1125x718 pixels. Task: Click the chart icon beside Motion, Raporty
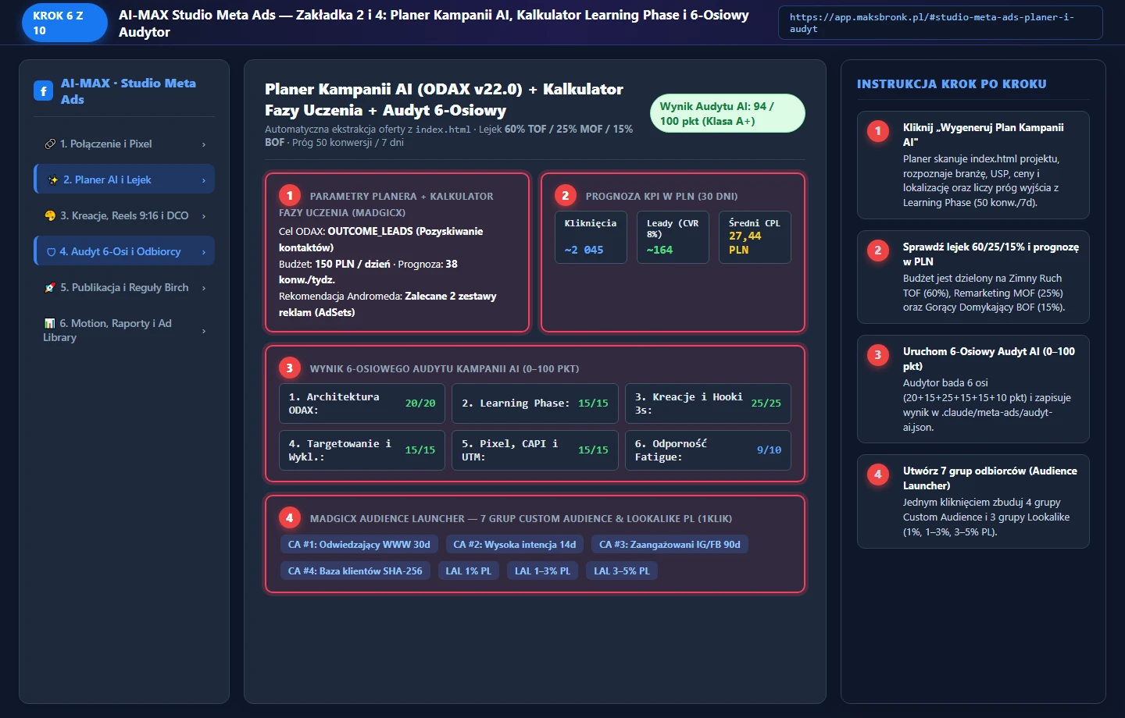point(50,323)
